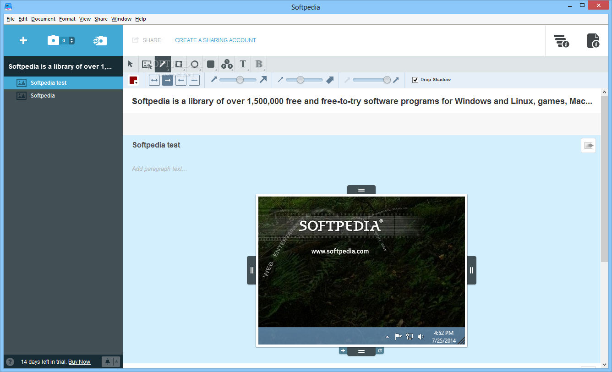Click the left crop handle of the screenshot
612x372 pixels.
(251, 270)
